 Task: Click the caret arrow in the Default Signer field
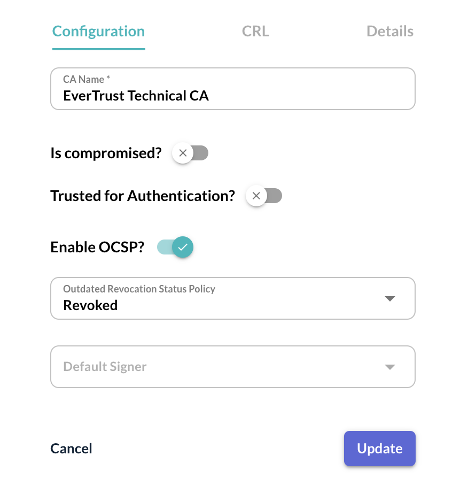[390, 367]
